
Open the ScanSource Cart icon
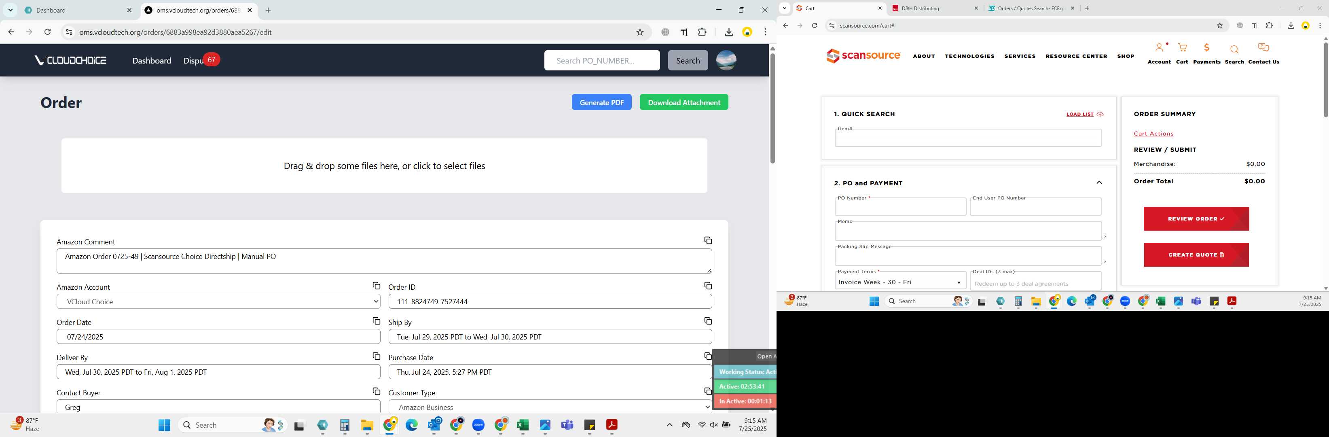coord(1182,48)
